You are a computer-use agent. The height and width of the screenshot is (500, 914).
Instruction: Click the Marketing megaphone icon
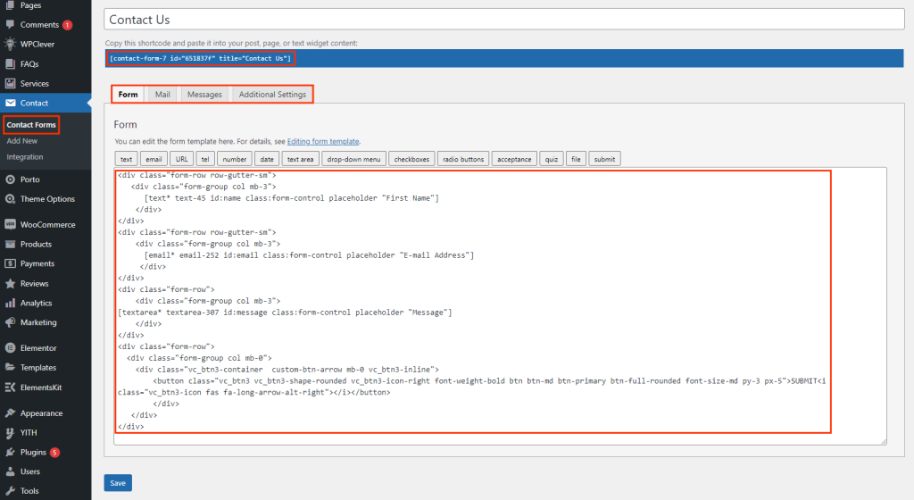click(10, 322)
